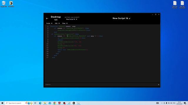Minimize the script editor window
Screen dimensions: 188x105
point(152,14)
